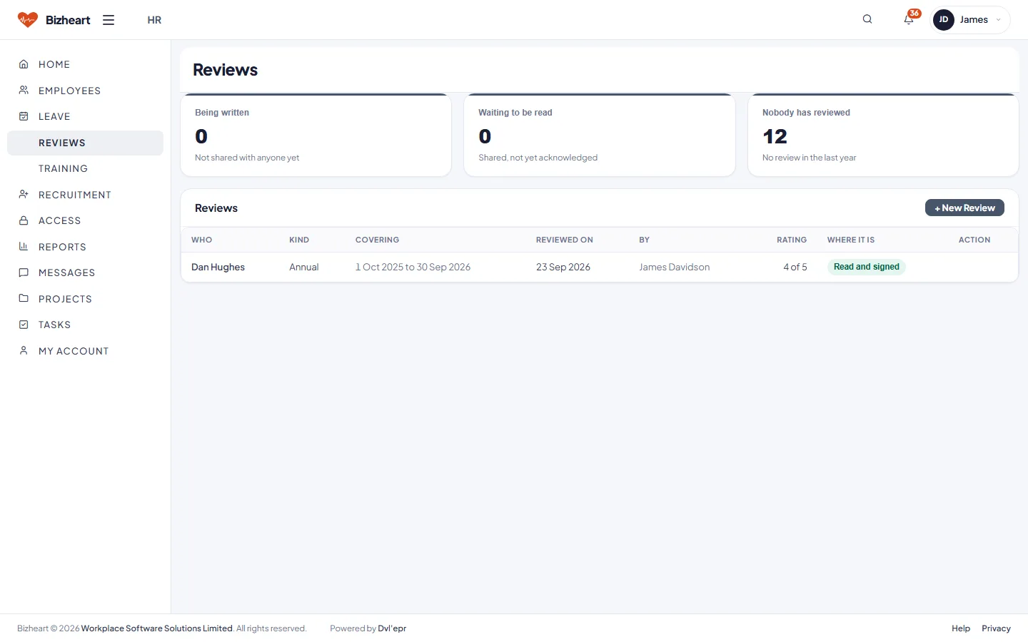Go to Training in the sidebar
1028x642 pixels.
coord(86,168)
